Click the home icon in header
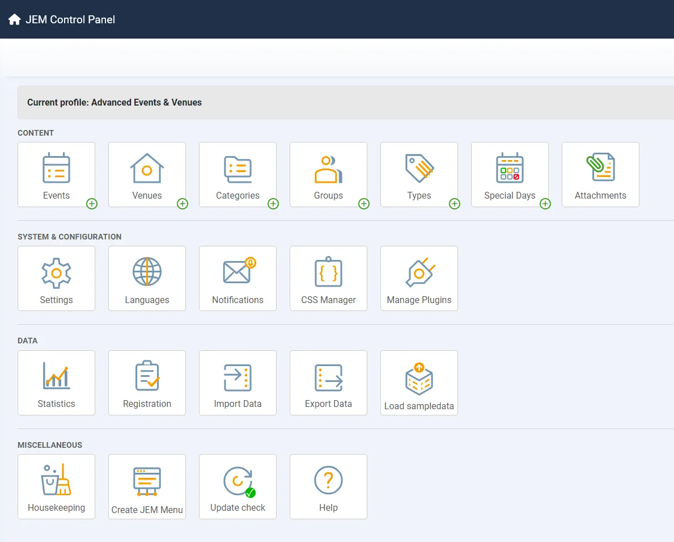674x542 pixels. click(15, 19)
